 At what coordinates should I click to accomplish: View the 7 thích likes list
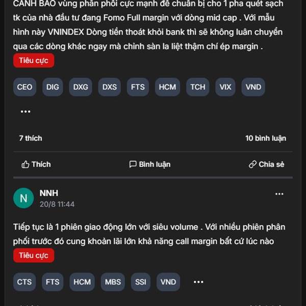pos(31,138)
